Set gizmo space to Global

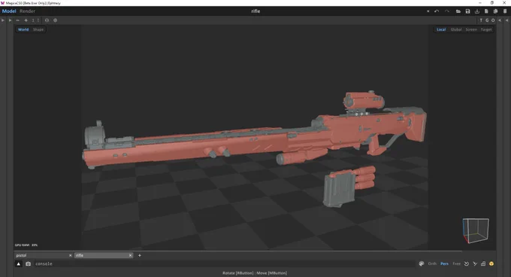(456, 29)
